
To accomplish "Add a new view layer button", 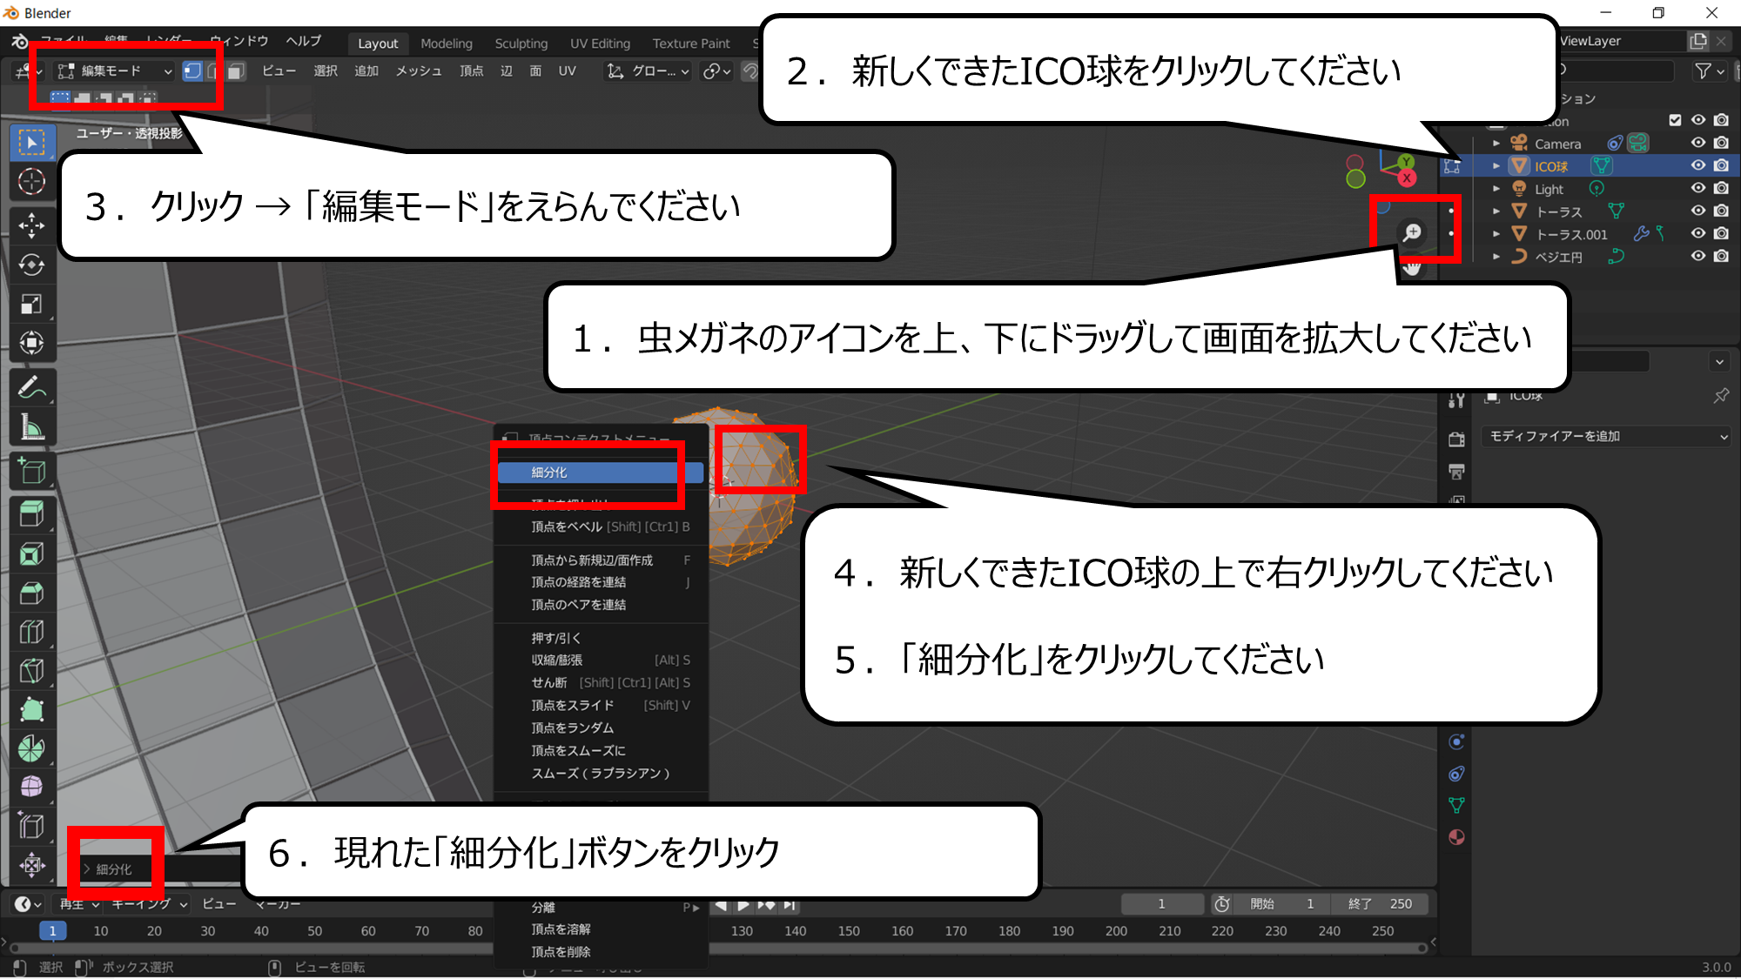I will [x=1697, y=41].
